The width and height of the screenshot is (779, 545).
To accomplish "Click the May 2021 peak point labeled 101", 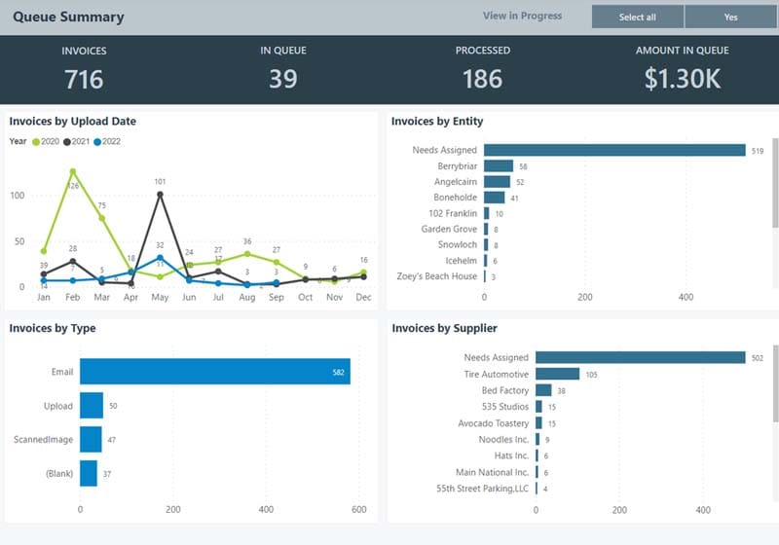I will tap(160, 195).
